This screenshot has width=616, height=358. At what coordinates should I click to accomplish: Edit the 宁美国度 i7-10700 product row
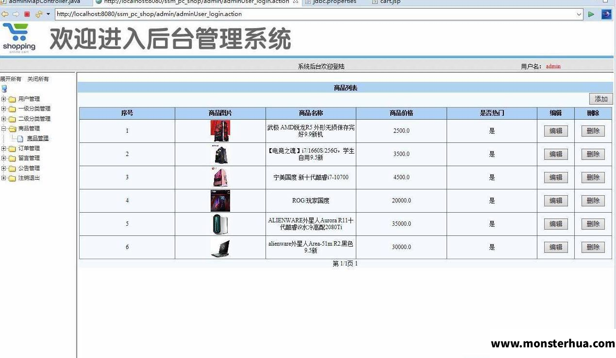(556, 177)
